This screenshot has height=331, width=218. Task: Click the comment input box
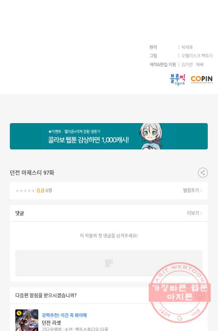(109, 263)
